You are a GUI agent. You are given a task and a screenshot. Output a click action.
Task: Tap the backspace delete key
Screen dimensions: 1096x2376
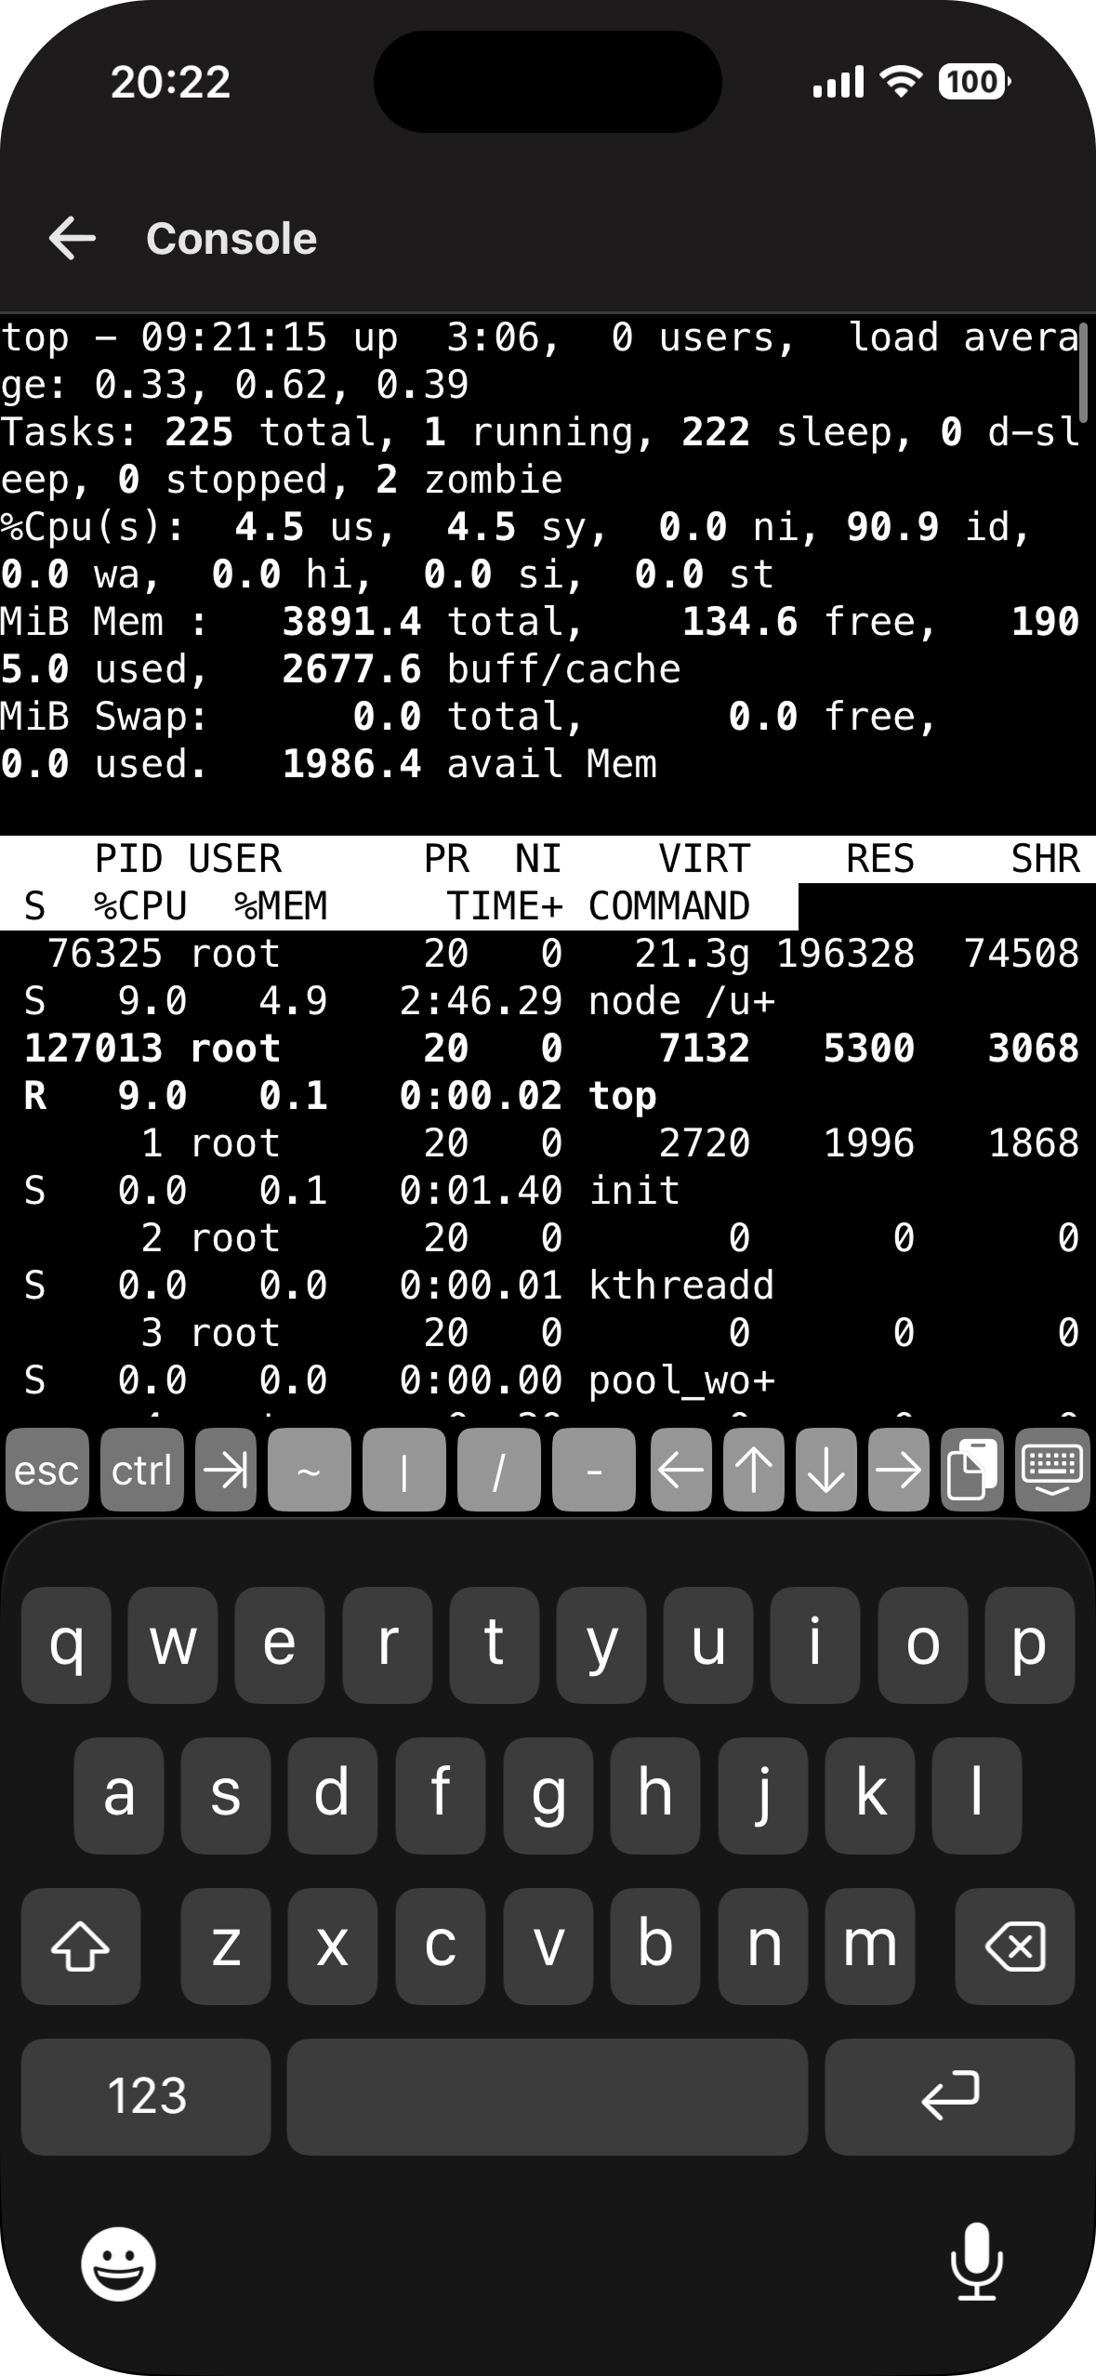pyautogui.click(x=1014, y=1946)
